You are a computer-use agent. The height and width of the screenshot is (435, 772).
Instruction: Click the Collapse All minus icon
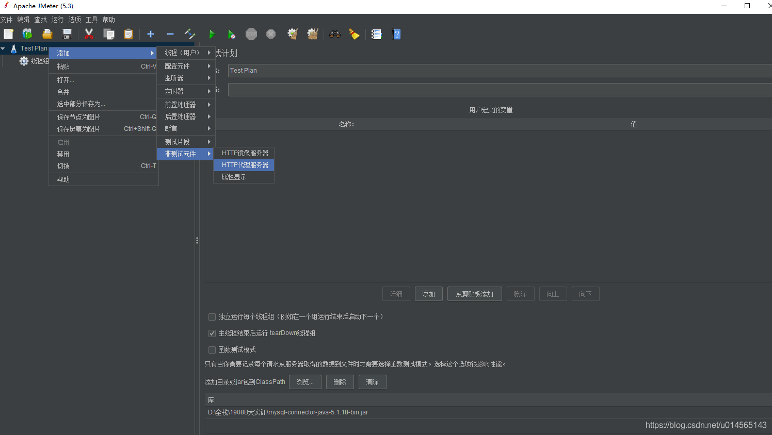(170, 34)
